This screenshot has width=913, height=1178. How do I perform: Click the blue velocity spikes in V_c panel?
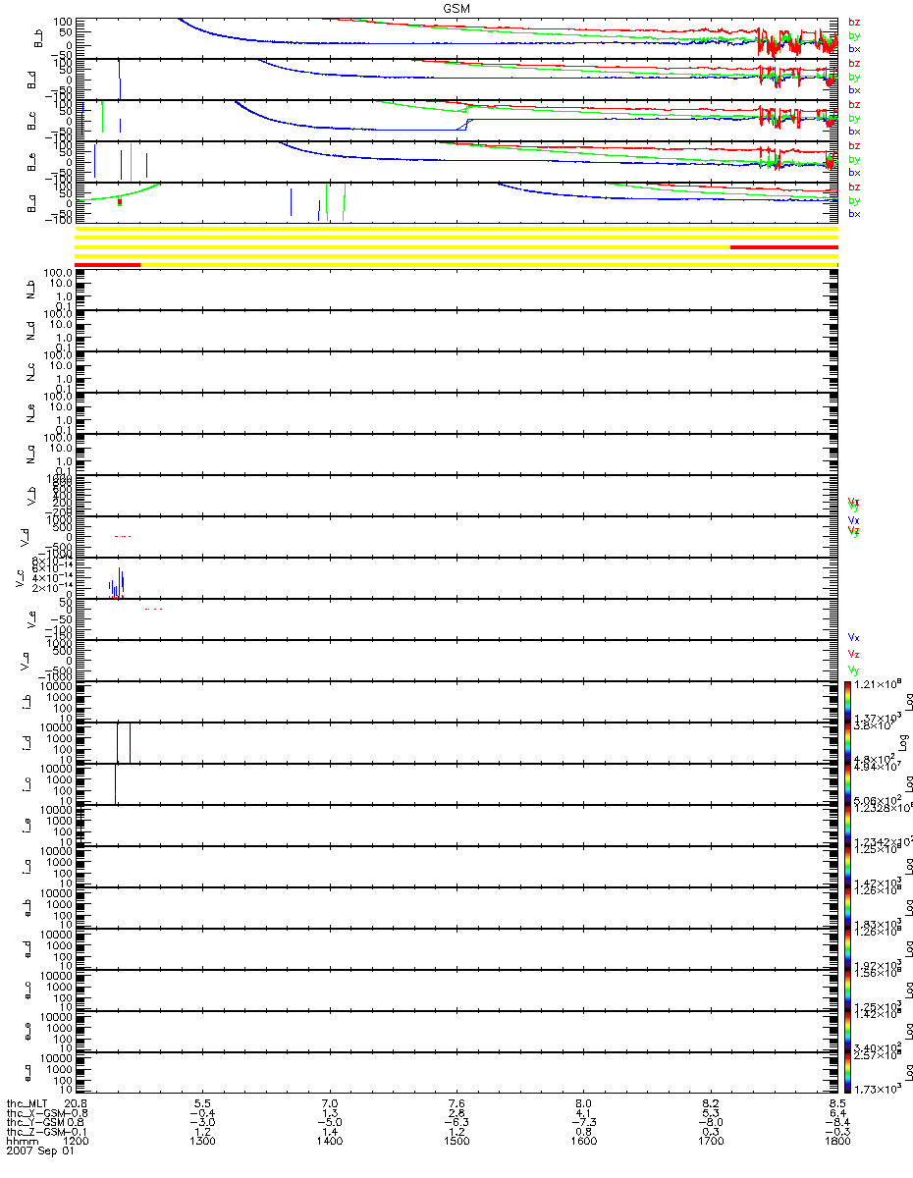(x=116, y=582)
